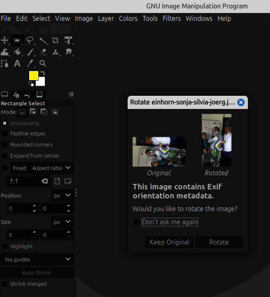The width and height of the screenshot is (270, 297).
Task: Select the Move tool
Action: pos(4,40)
